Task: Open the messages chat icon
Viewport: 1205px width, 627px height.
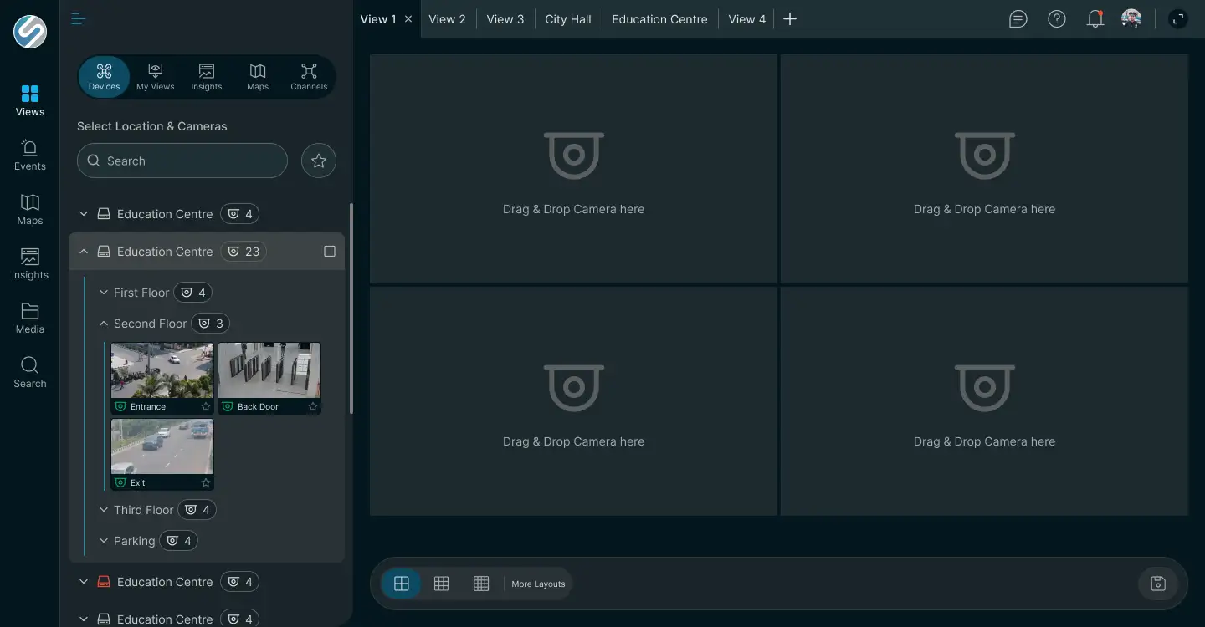Action: 1018,18
